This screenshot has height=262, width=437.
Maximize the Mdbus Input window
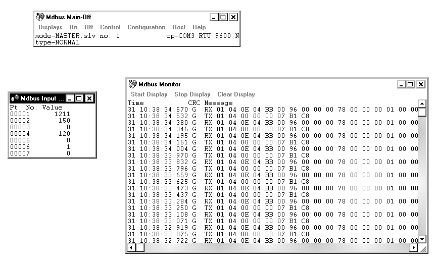click(x=79, y=98)
